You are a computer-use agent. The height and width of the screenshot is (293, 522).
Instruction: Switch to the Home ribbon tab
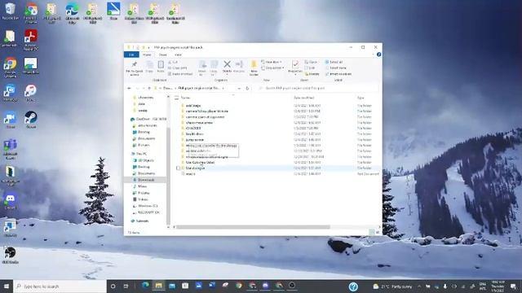(147, 55)
